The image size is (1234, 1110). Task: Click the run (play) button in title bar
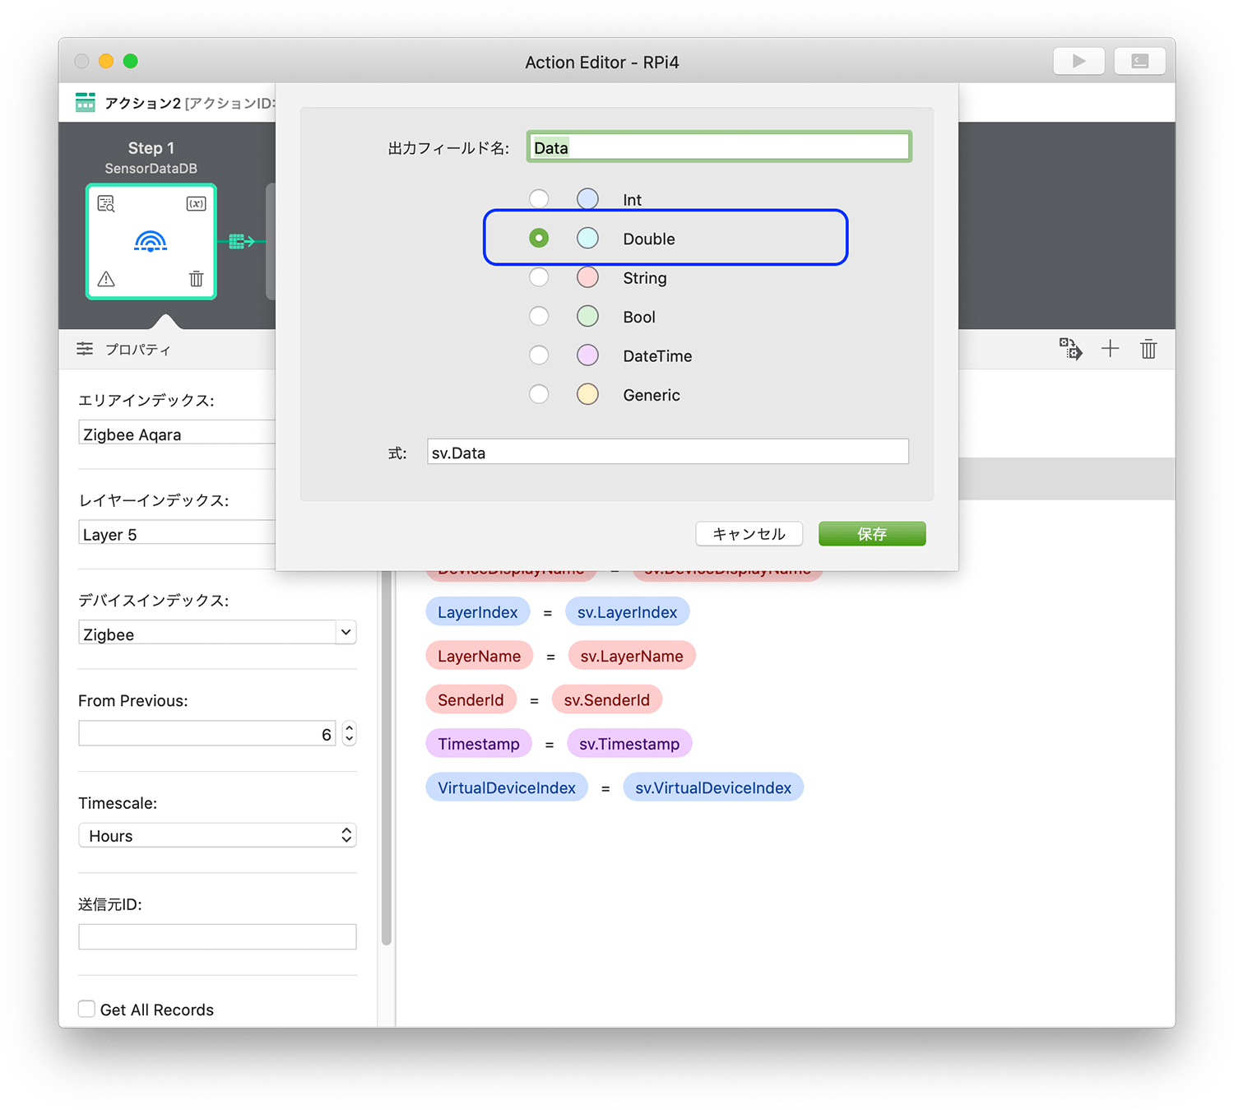(1079, 61)
